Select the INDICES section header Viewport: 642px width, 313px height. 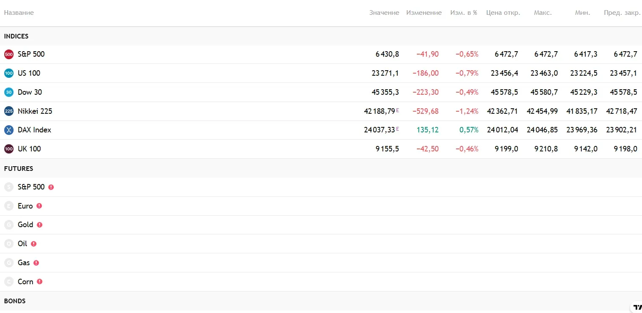(x=17, y=36)
